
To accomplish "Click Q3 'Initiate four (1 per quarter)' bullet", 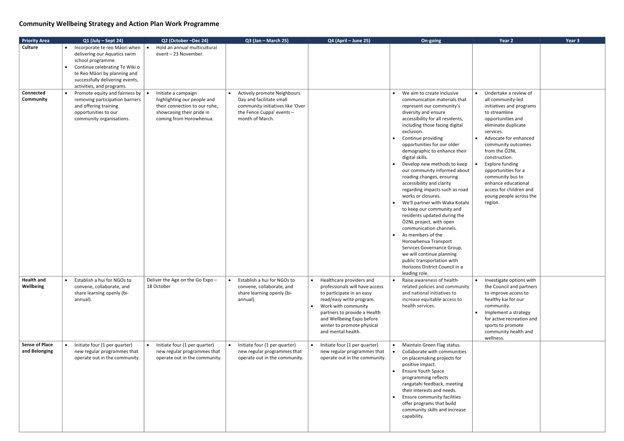I will pyautogui.click(x=270, y=351).
